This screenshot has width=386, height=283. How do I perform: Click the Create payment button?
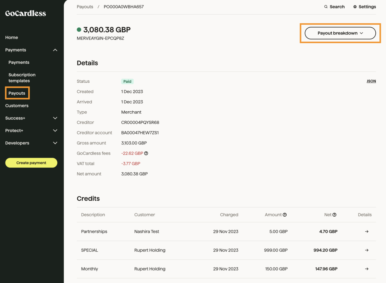point(31,163)
